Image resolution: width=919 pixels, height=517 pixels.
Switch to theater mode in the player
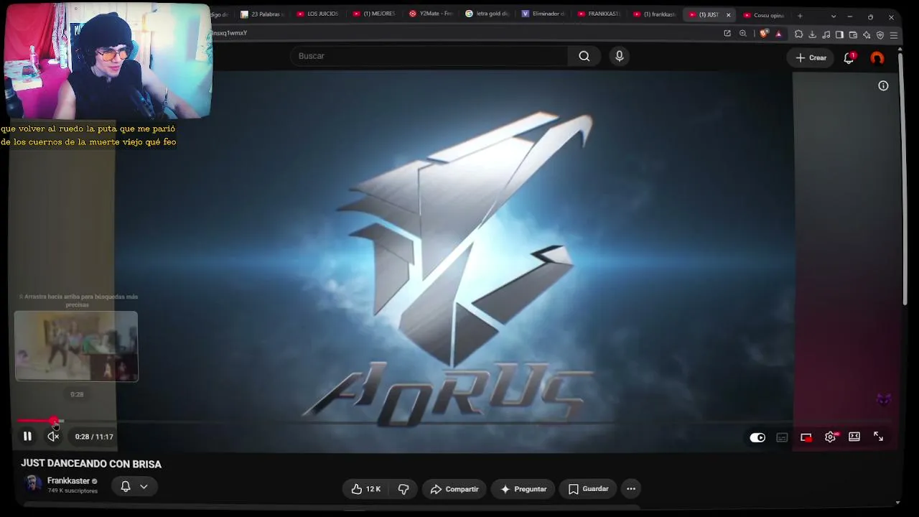(854, 437)
